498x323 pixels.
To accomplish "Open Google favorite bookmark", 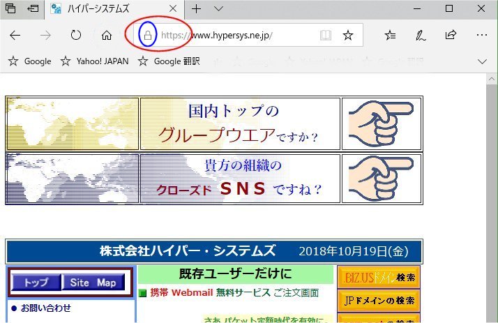I will click(30, 61).
